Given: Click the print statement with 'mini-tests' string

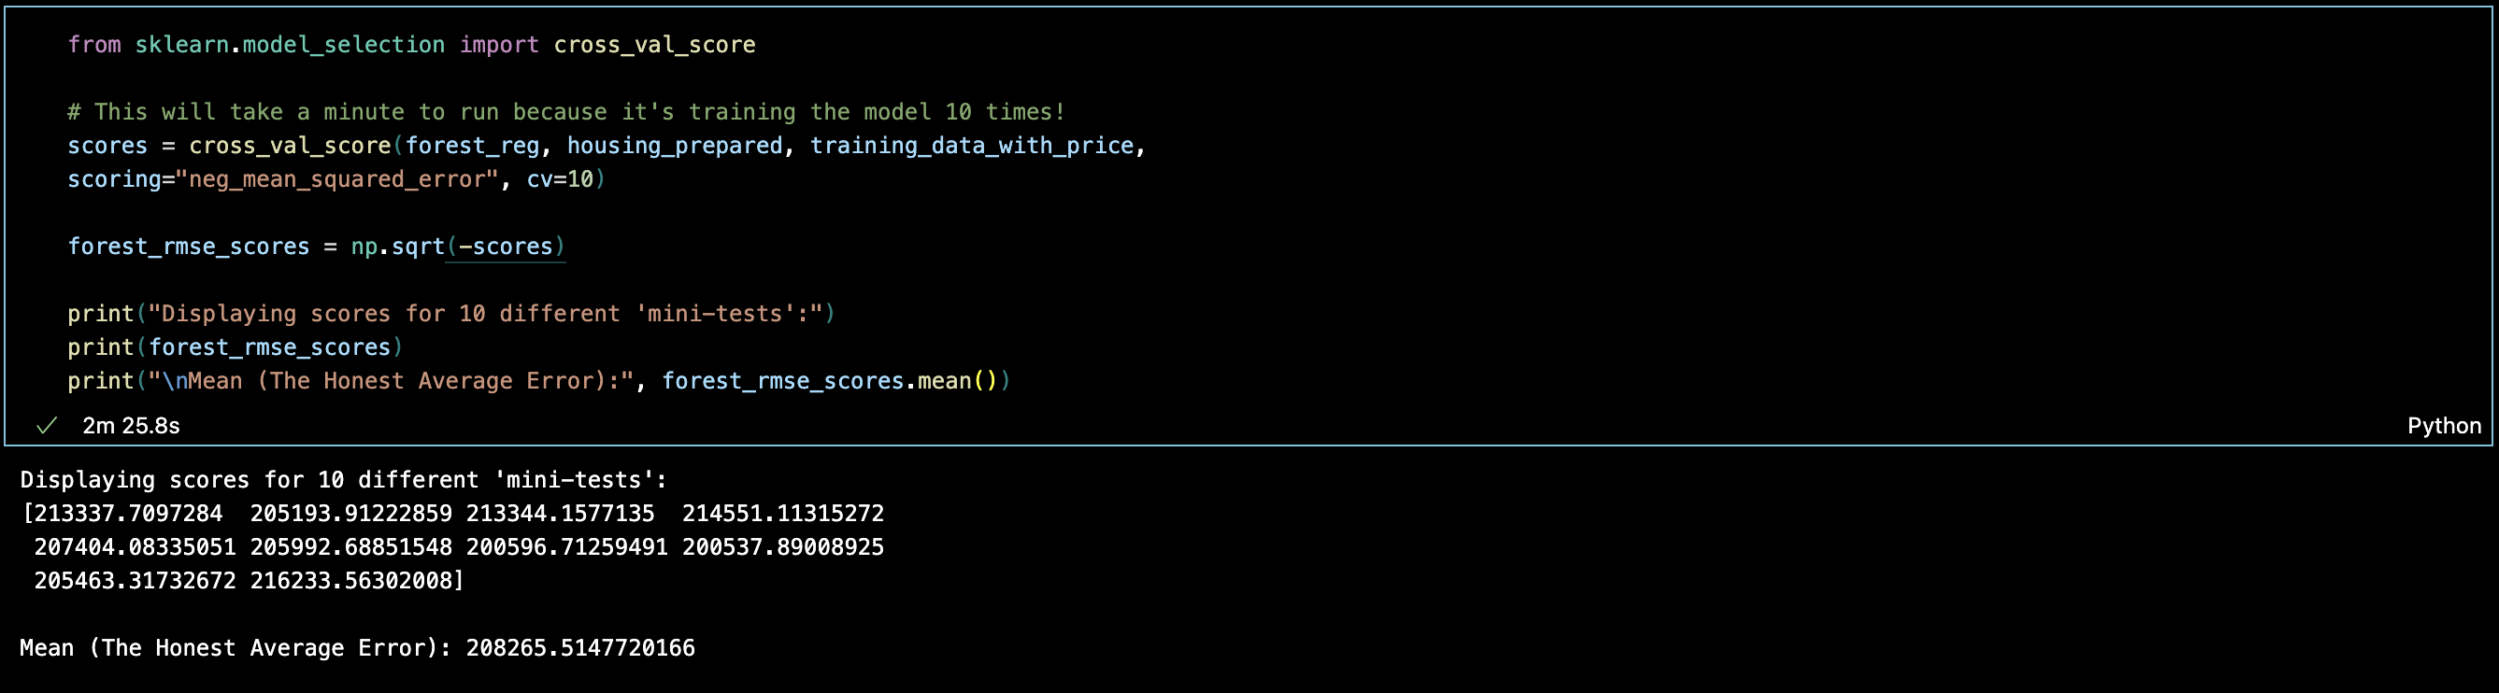Looking at the screenshot, I should pyautogui.click(x=450, y=314).
